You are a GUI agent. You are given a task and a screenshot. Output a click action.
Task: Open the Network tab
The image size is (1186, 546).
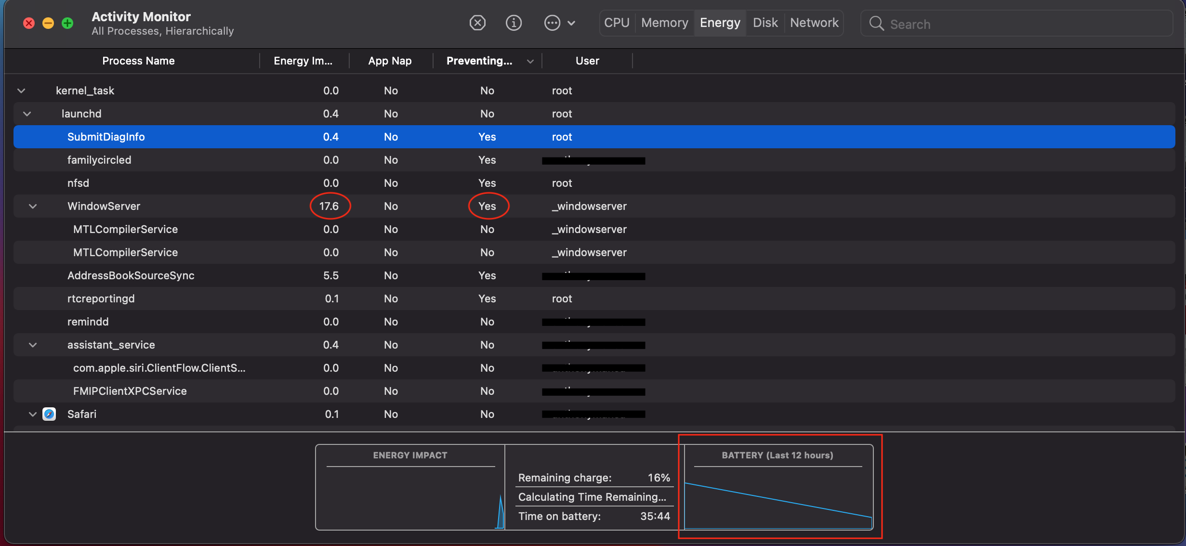[814, 23]
